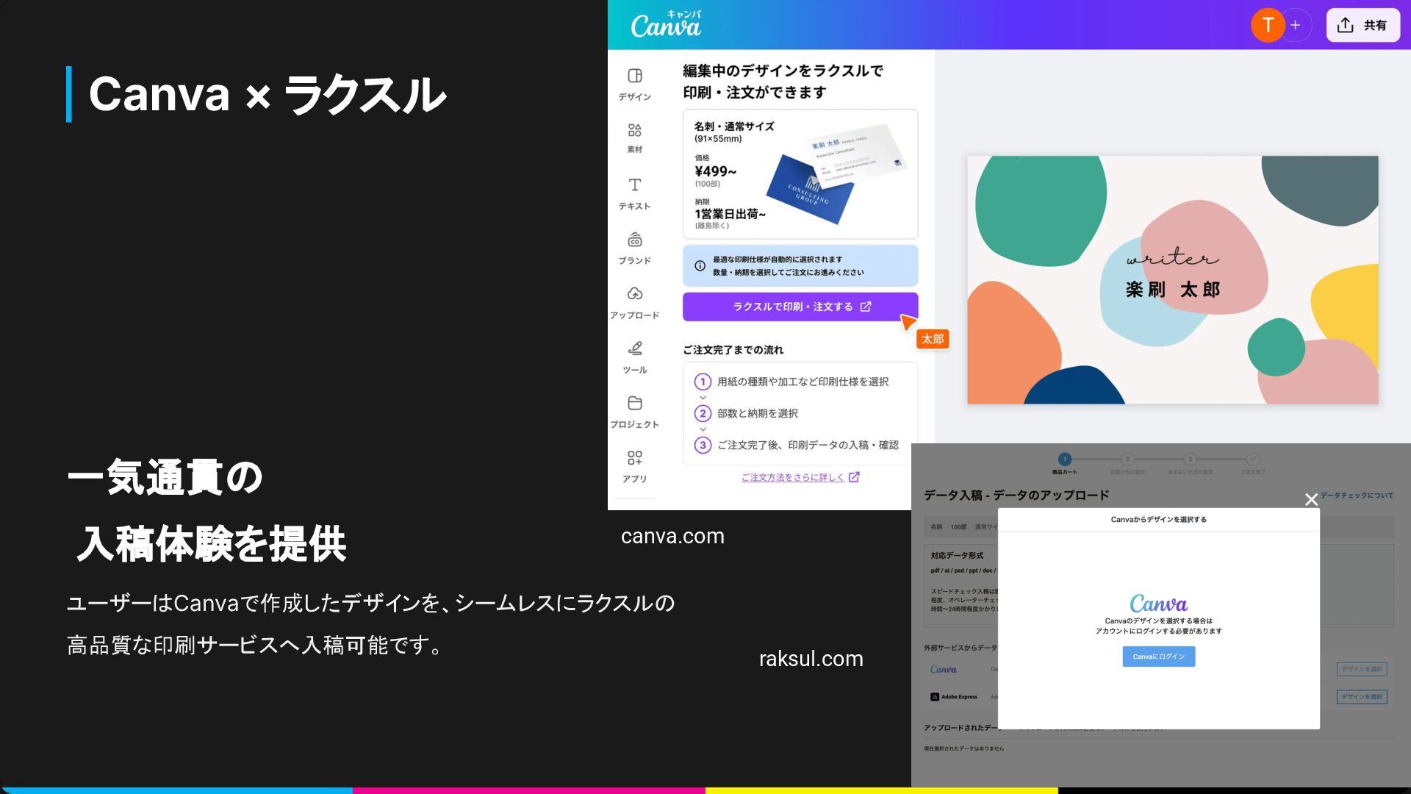Open the ブランド brand kit icon

(x=635, y=240)
